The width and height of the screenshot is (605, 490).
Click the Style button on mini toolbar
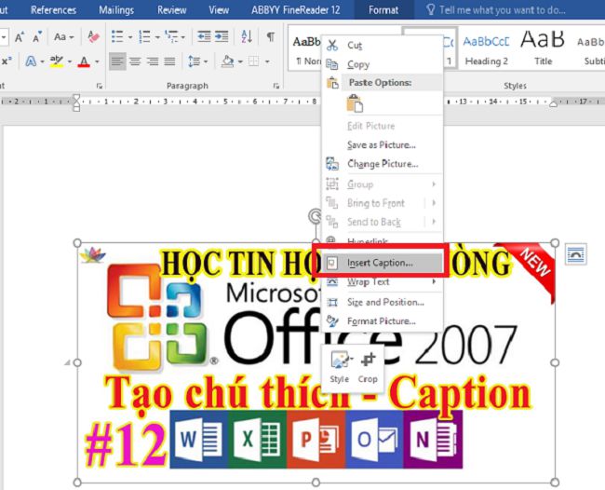pos(340,367)
